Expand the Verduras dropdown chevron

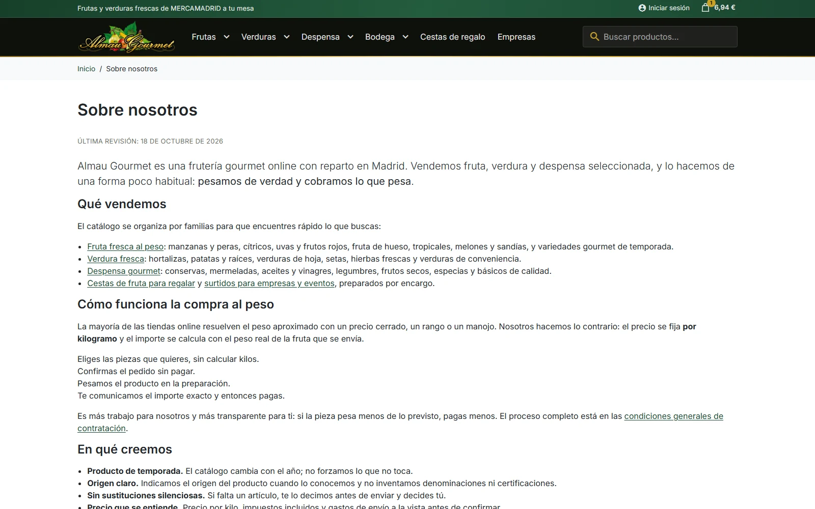pyautogui.click(x=287, y=37)
